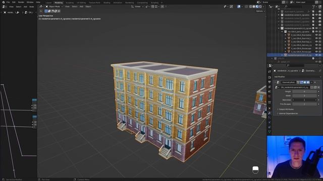Switch to the Layout workspace tab
This screenshot has width=323, height=181.
coord(48,3)
